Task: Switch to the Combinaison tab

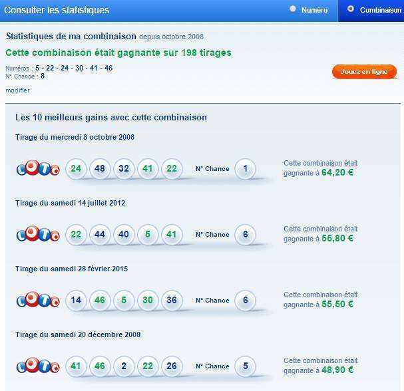Action: click(371, 11)
